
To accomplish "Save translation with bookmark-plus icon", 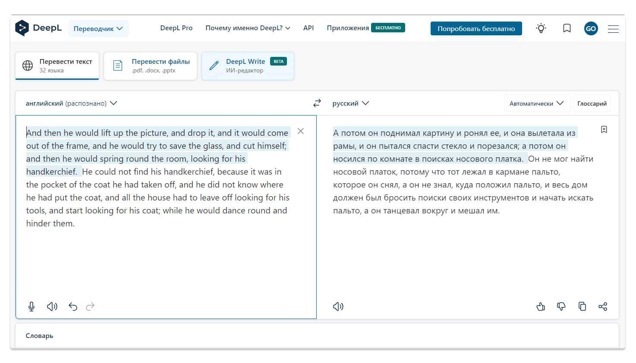I will click(604, 129).
